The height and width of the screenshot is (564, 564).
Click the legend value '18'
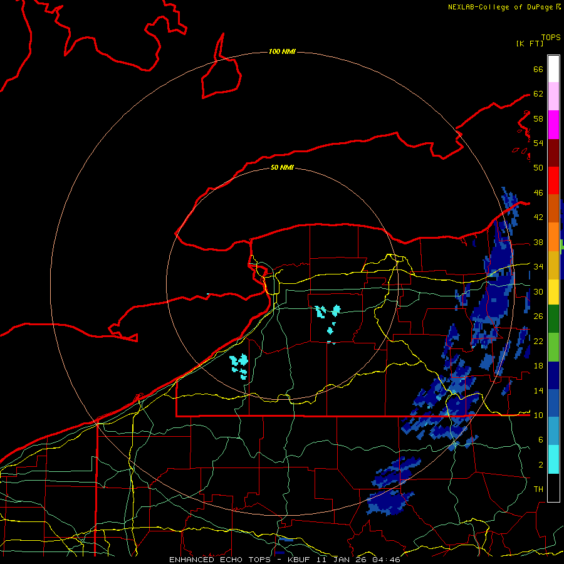click(538, 366)
